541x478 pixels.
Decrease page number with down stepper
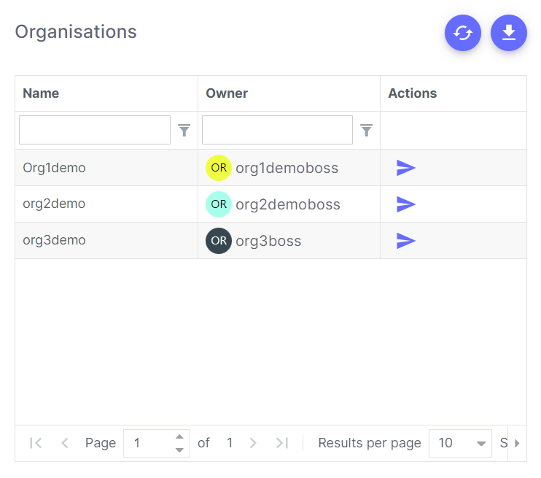tap(179, 450)
